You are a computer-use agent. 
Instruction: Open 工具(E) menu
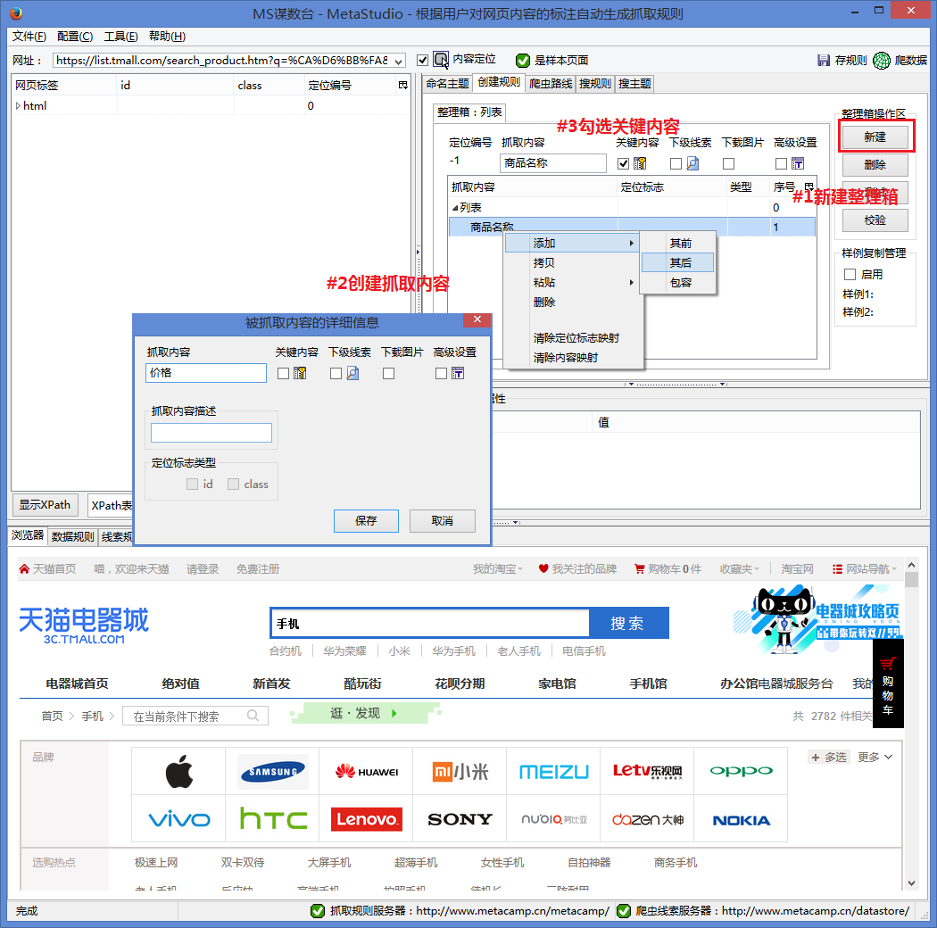click(x=121, y=37)
